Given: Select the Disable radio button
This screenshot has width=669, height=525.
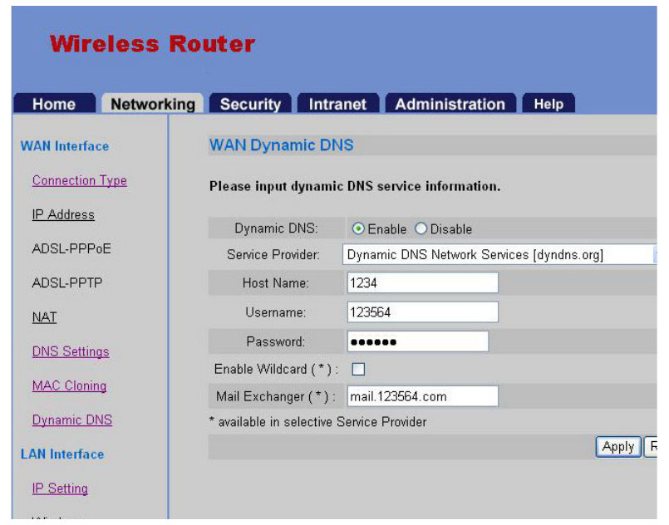Looking at the screenshot, I should (x=421, y=229).
